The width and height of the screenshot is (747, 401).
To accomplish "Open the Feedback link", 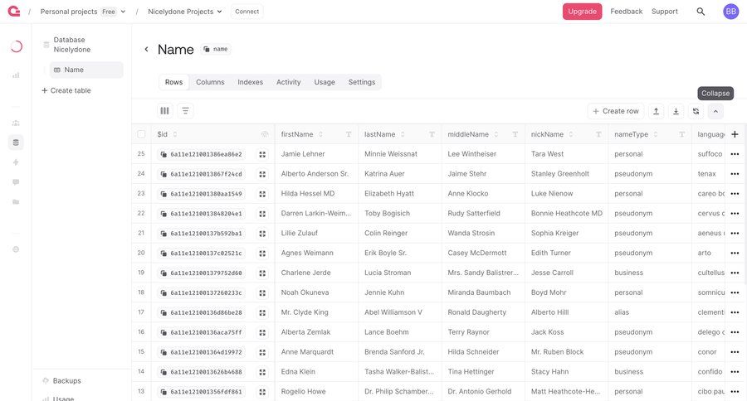I will 626,12.
